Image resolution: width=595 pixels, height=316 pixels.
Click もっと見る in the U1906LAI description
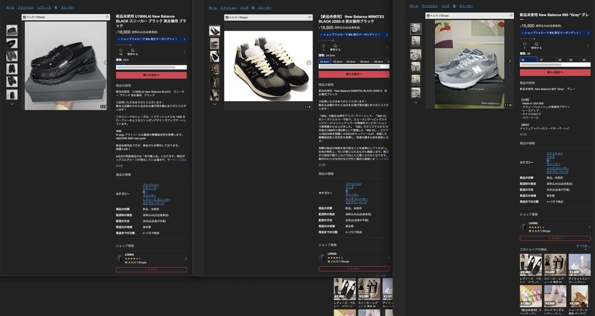[x=179, y=160]
